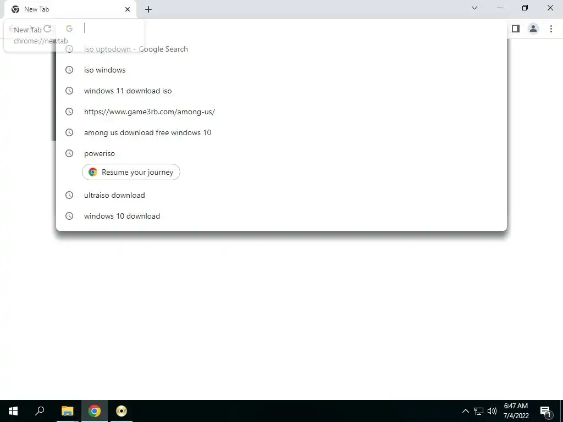563x422 pixels.
Task: Open the notification center icon
Action: 546,412
